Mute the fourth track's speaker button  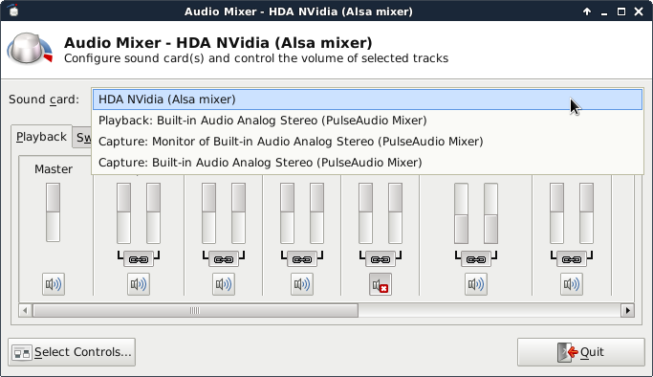302,284
